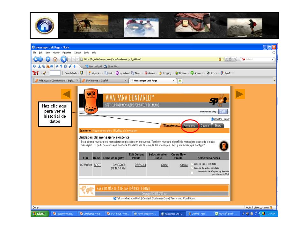
Task: Open the web clipboard icon
Action: pos(65,66)
